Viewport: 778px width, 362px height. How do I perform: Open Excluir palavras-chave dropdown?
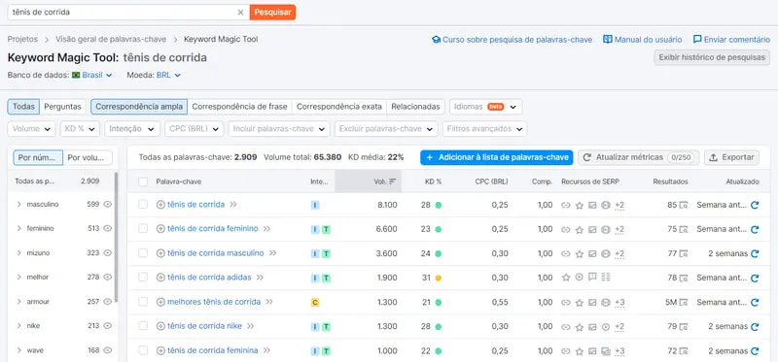[386, 129]
